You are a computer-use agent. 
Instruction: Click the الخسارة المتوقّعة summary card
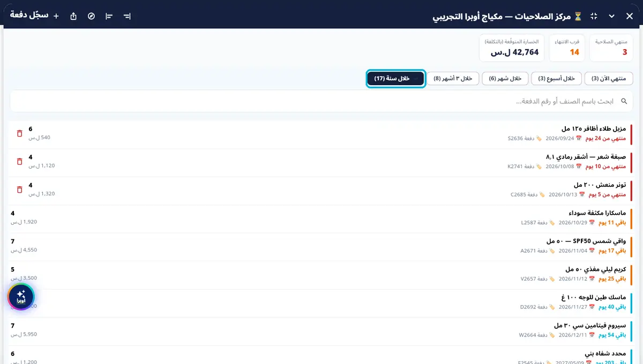point(511,48)
